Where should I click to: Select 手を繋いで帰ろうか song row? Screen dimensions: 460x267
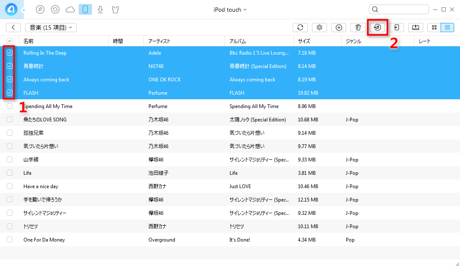[x=230, y=200]
